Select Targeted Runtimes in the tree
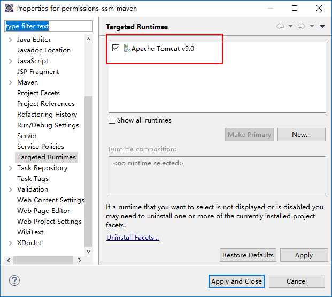This screenshot has height=297, width=332. click(47, 157)
